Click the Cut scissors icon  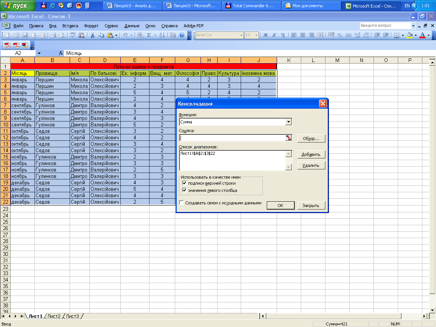point(92,35)
